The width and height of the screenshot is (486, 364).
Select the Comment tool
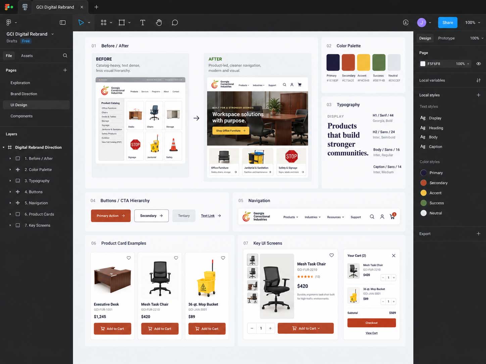(x=175, y=22)
